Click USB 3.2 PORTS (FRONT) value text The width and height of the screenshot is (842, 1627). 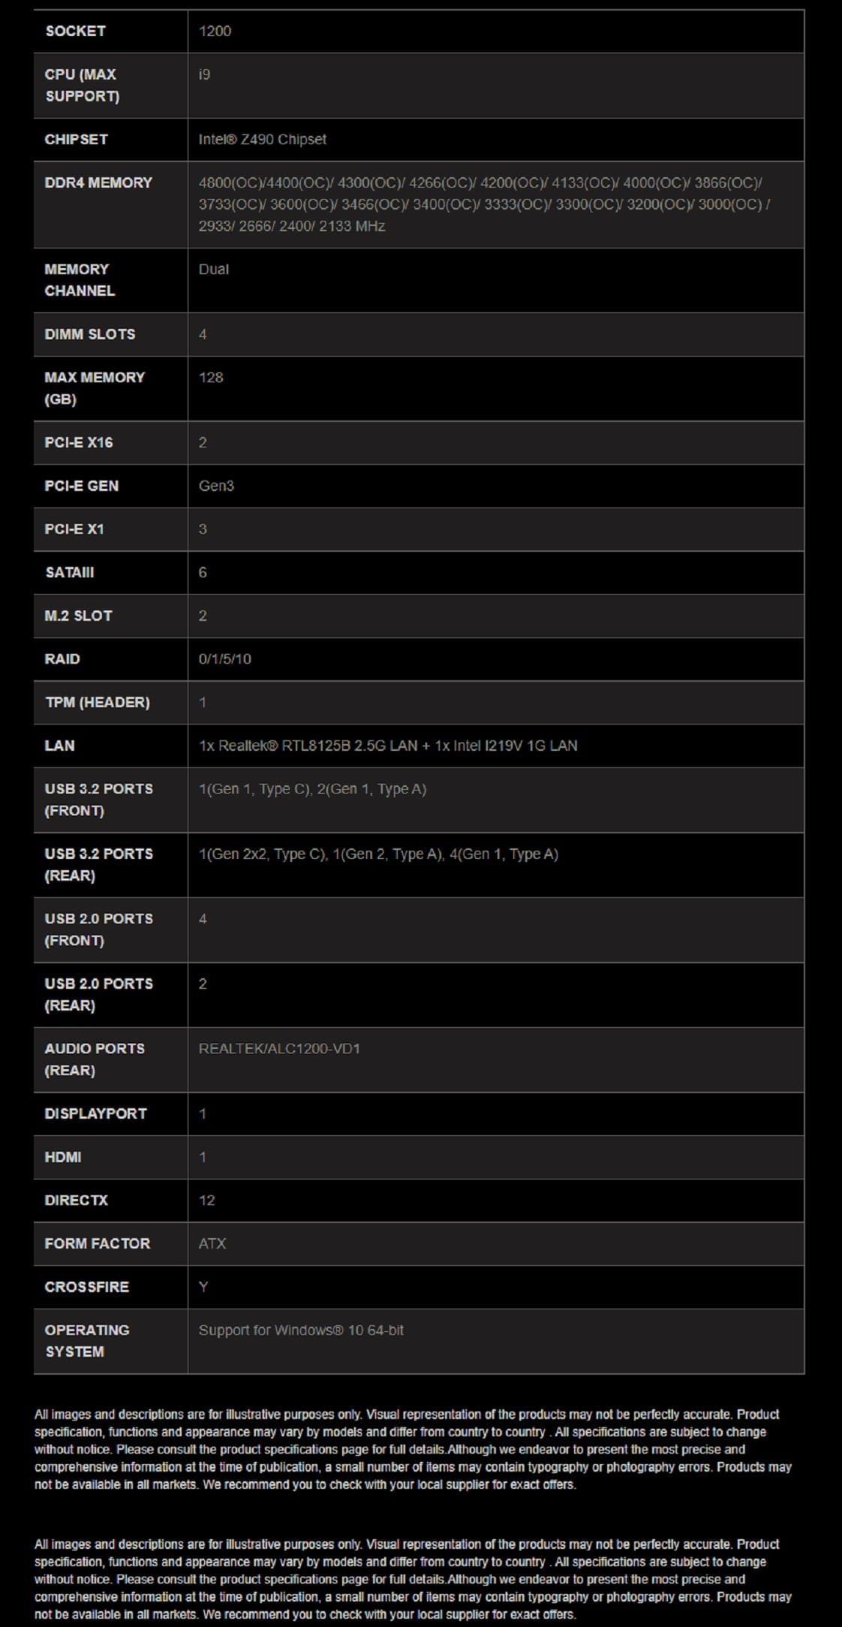coord(312,789)
